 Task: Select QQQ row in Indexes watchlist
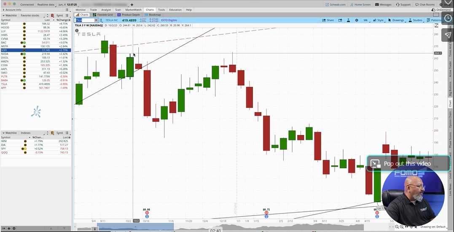(x=35, y=152)
